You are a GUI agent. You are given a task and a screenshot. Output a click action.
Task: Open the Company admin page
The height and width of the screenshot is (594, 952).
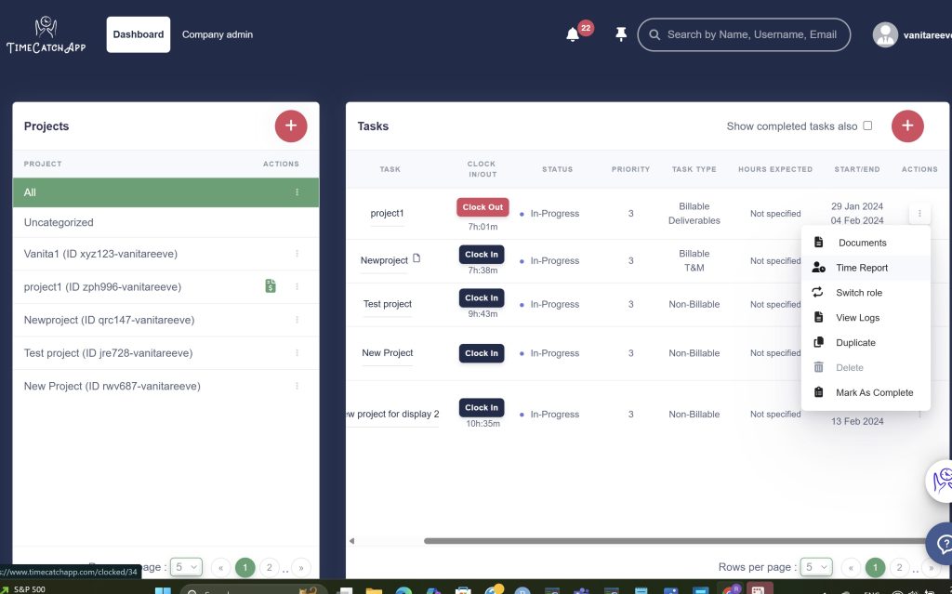(x=217, y=34)
